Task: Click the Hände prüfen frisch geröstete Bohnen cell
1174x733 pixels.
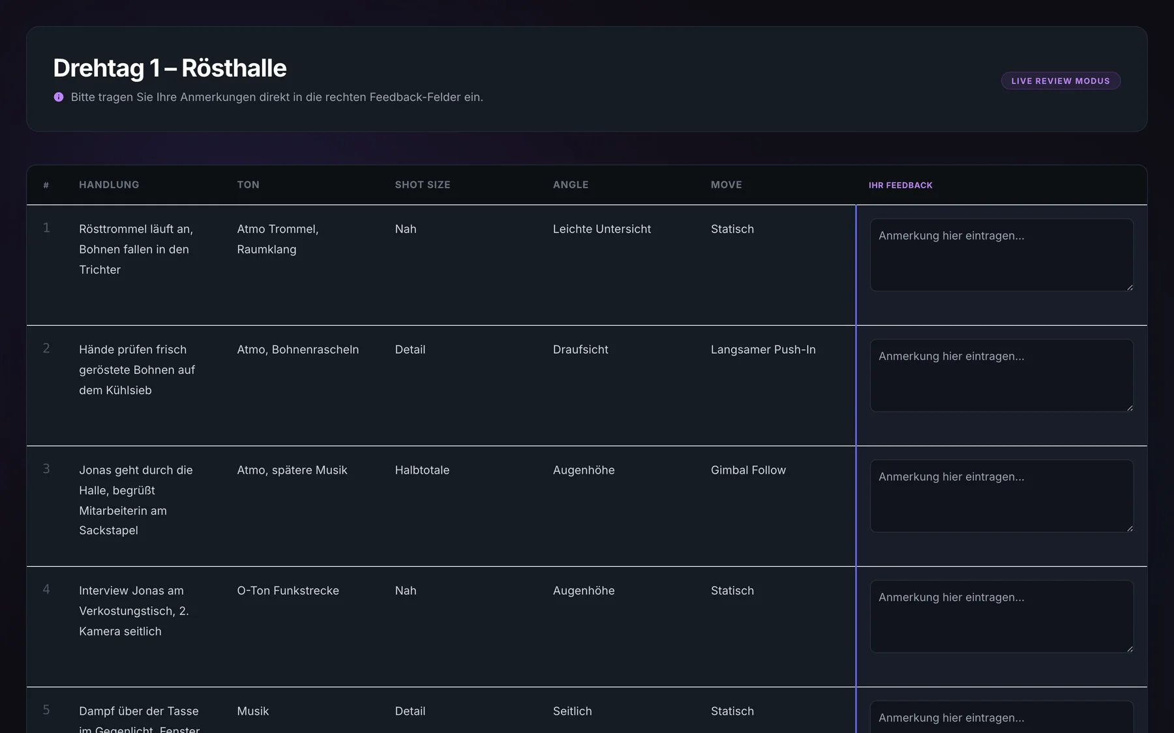Action: pos(137,369)
